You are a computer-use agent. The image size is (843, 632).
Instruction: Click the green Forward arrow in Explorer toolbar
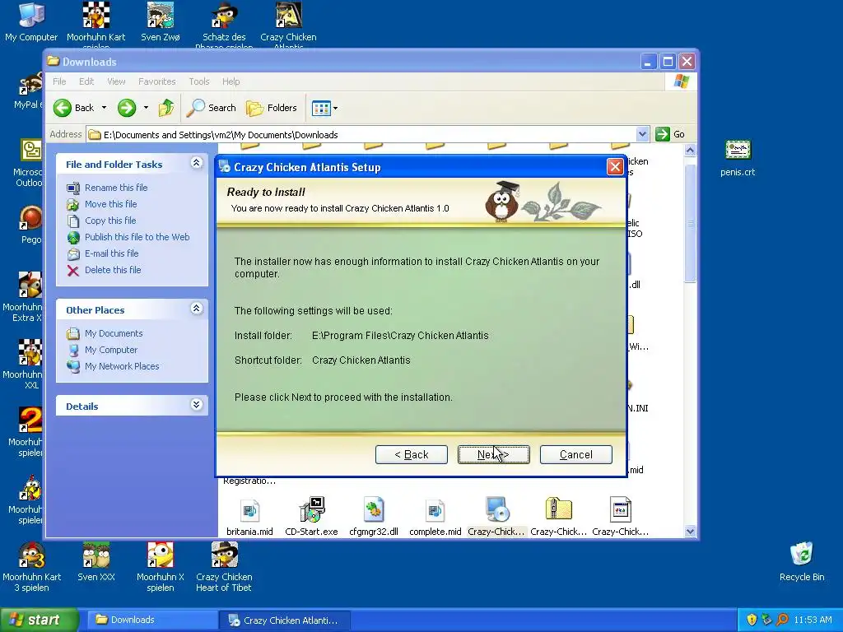127,108
